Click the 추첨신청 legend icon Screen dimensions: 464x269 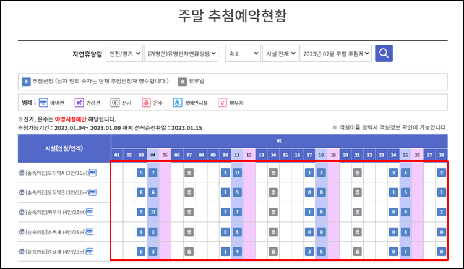pyautogui.click(x=26, y=82)
